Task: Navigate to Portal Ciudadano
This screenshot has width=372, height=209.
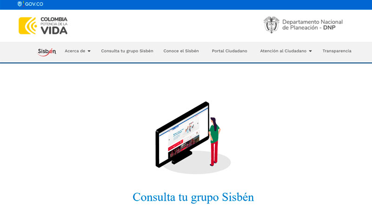Action: coord(229,51)
